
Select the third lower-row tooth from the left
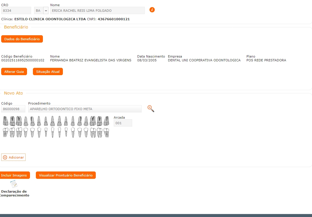click(19, 132)
